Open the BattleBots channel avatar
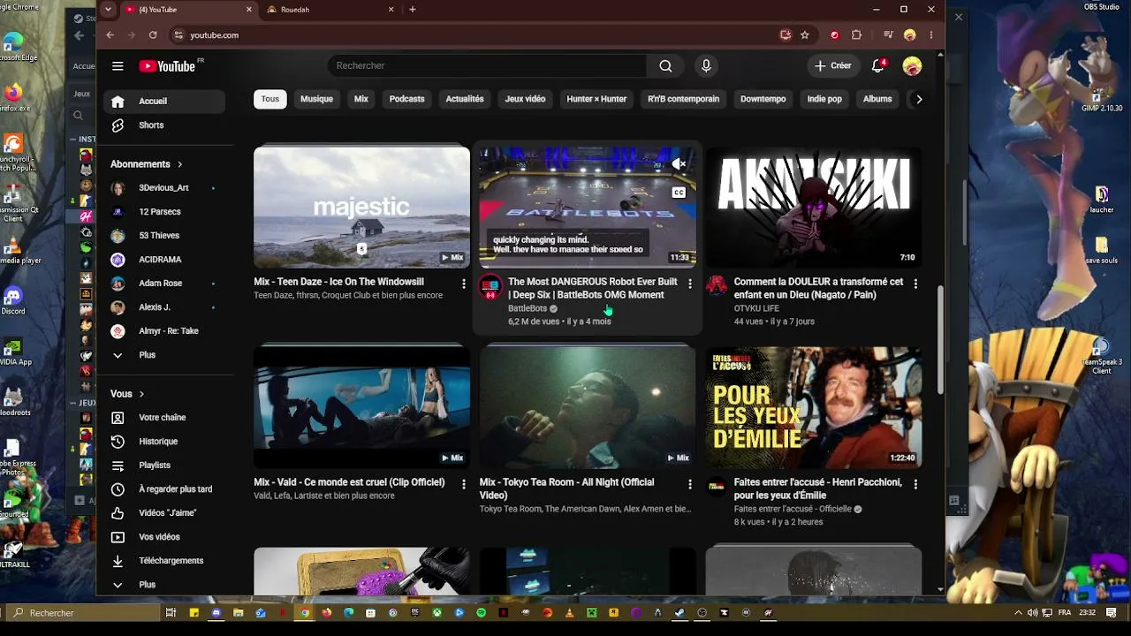Screen dimensions: 1131x636 490,287
